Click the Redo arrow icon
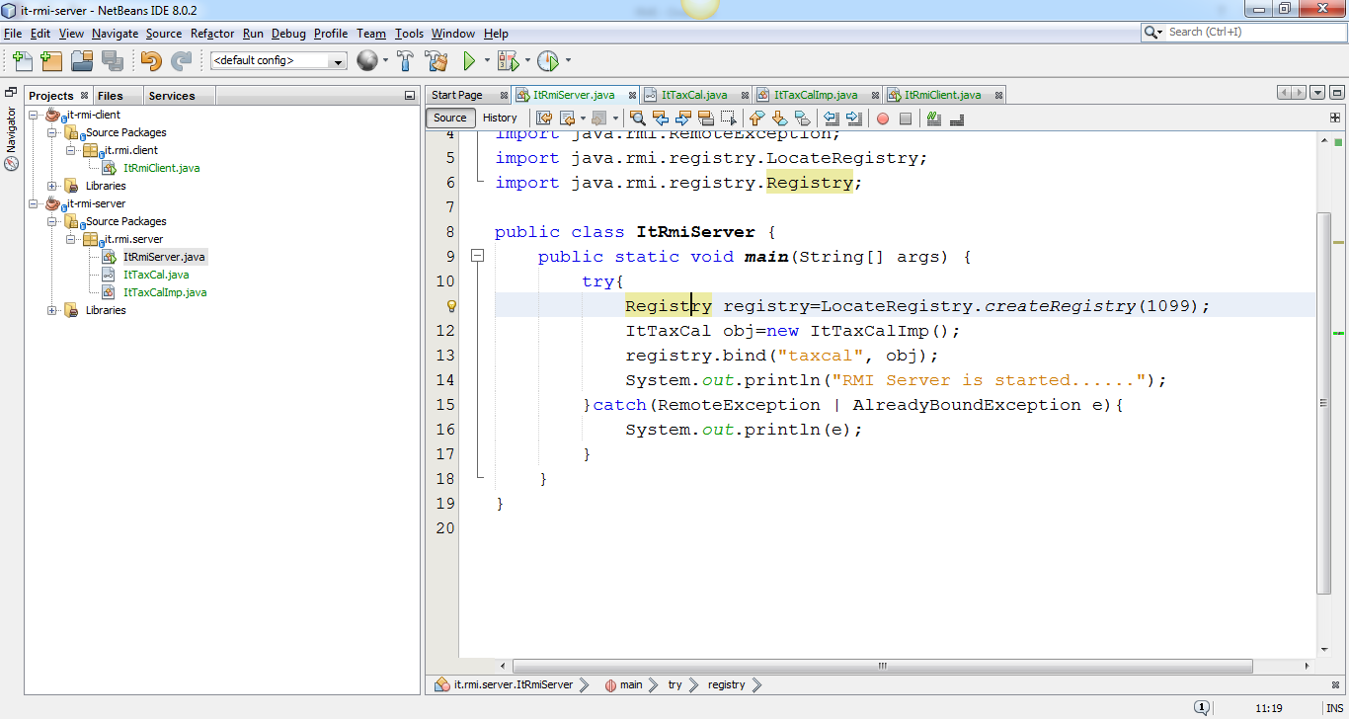Viewport: 1349px width, 719px height. (x=181, y=61)
